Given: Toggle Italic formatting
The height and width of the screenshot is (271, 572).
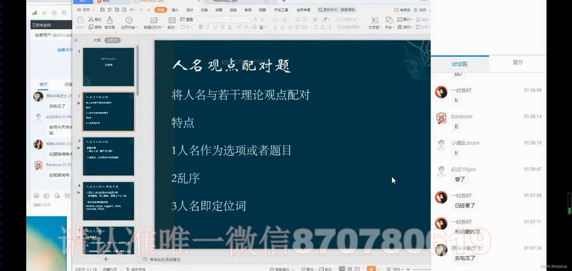Looking at the screenshot, I should 208,27.
